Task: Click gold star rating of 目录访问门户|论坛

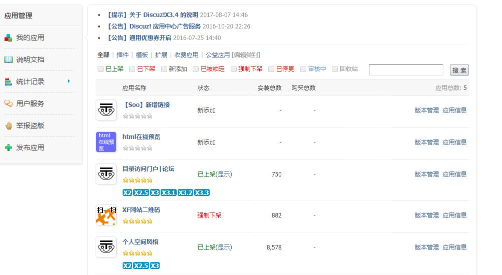Action: 138,180
